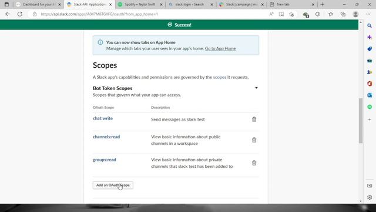Open the Favorites list icon
Image resolution: width=376 pixels, height=212 pixels.
tap(331, 14)
